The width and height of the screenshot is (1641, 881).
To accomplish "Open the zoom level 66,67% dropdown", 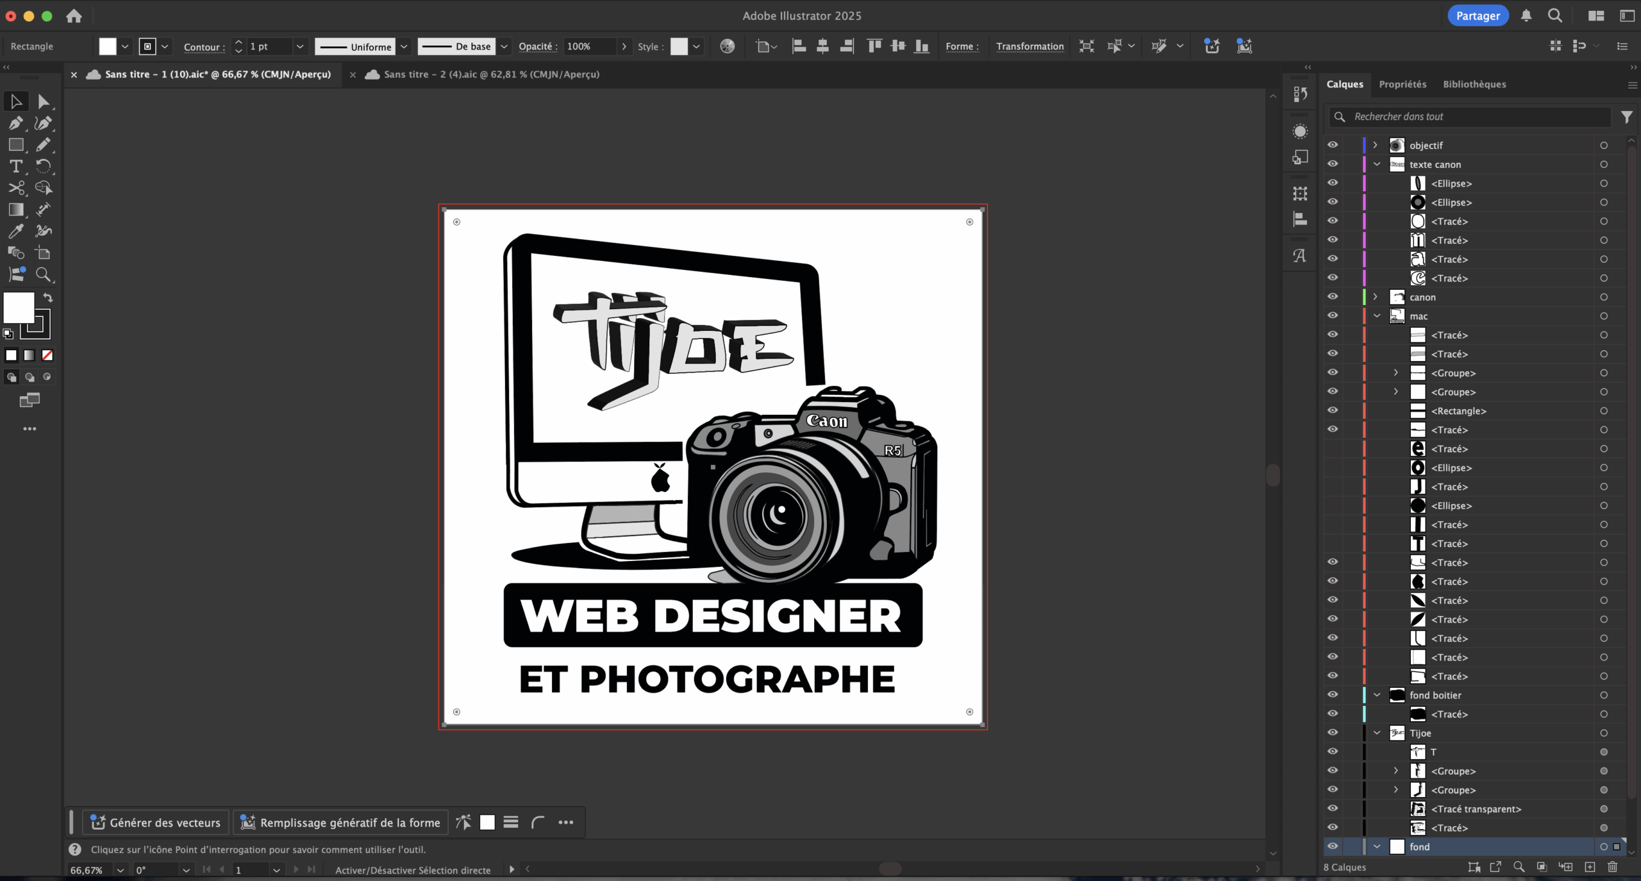I will coord(120,870).
